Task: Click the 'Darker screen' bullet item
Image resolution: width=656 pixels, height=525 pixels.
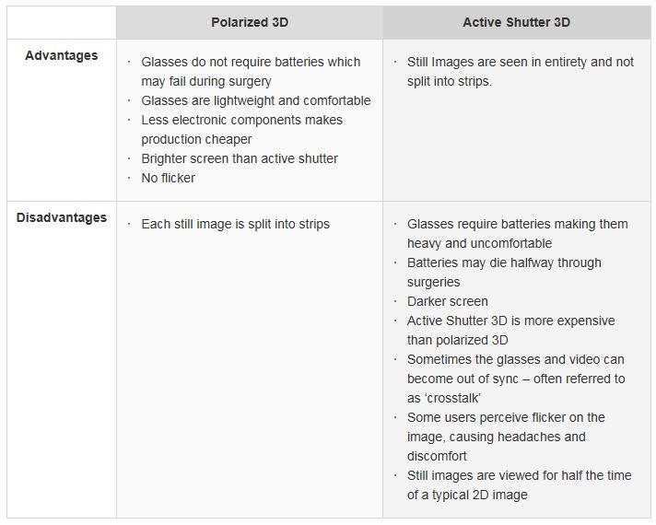Action: (x=448, y=301)
